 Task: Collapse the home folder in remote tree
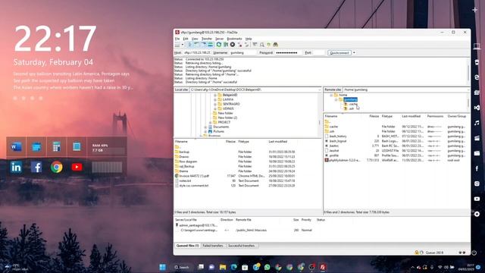pos(331,95)
